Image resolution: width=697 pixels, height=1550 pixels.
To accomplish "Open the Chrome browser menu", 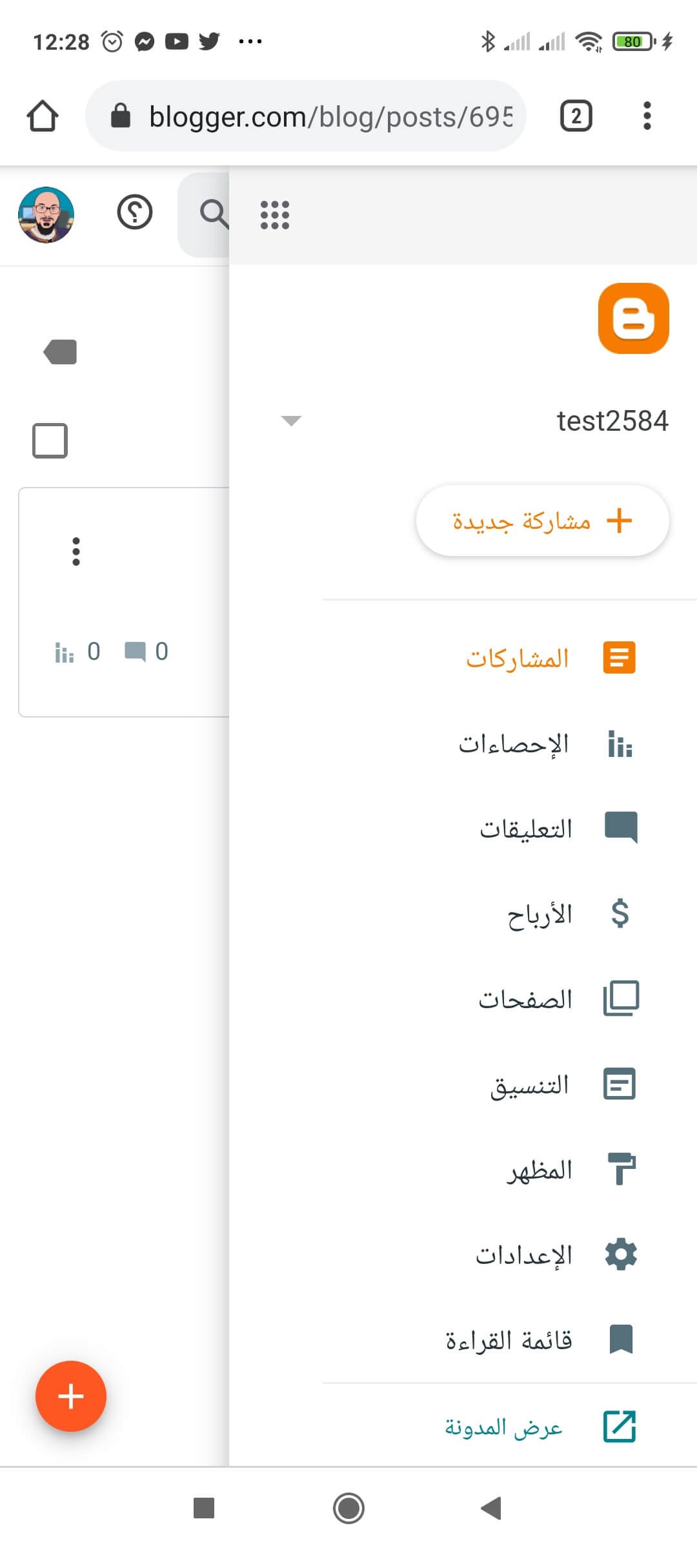I will point(646,116).
